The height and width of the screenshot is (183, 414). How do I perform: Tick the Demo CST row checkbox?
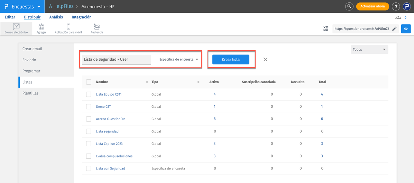89,107
